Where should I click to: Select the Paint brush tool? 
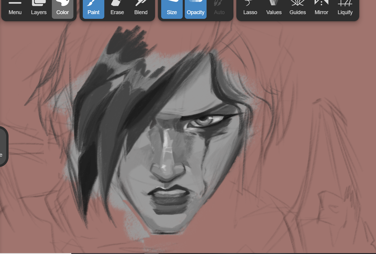click(93, 8)
